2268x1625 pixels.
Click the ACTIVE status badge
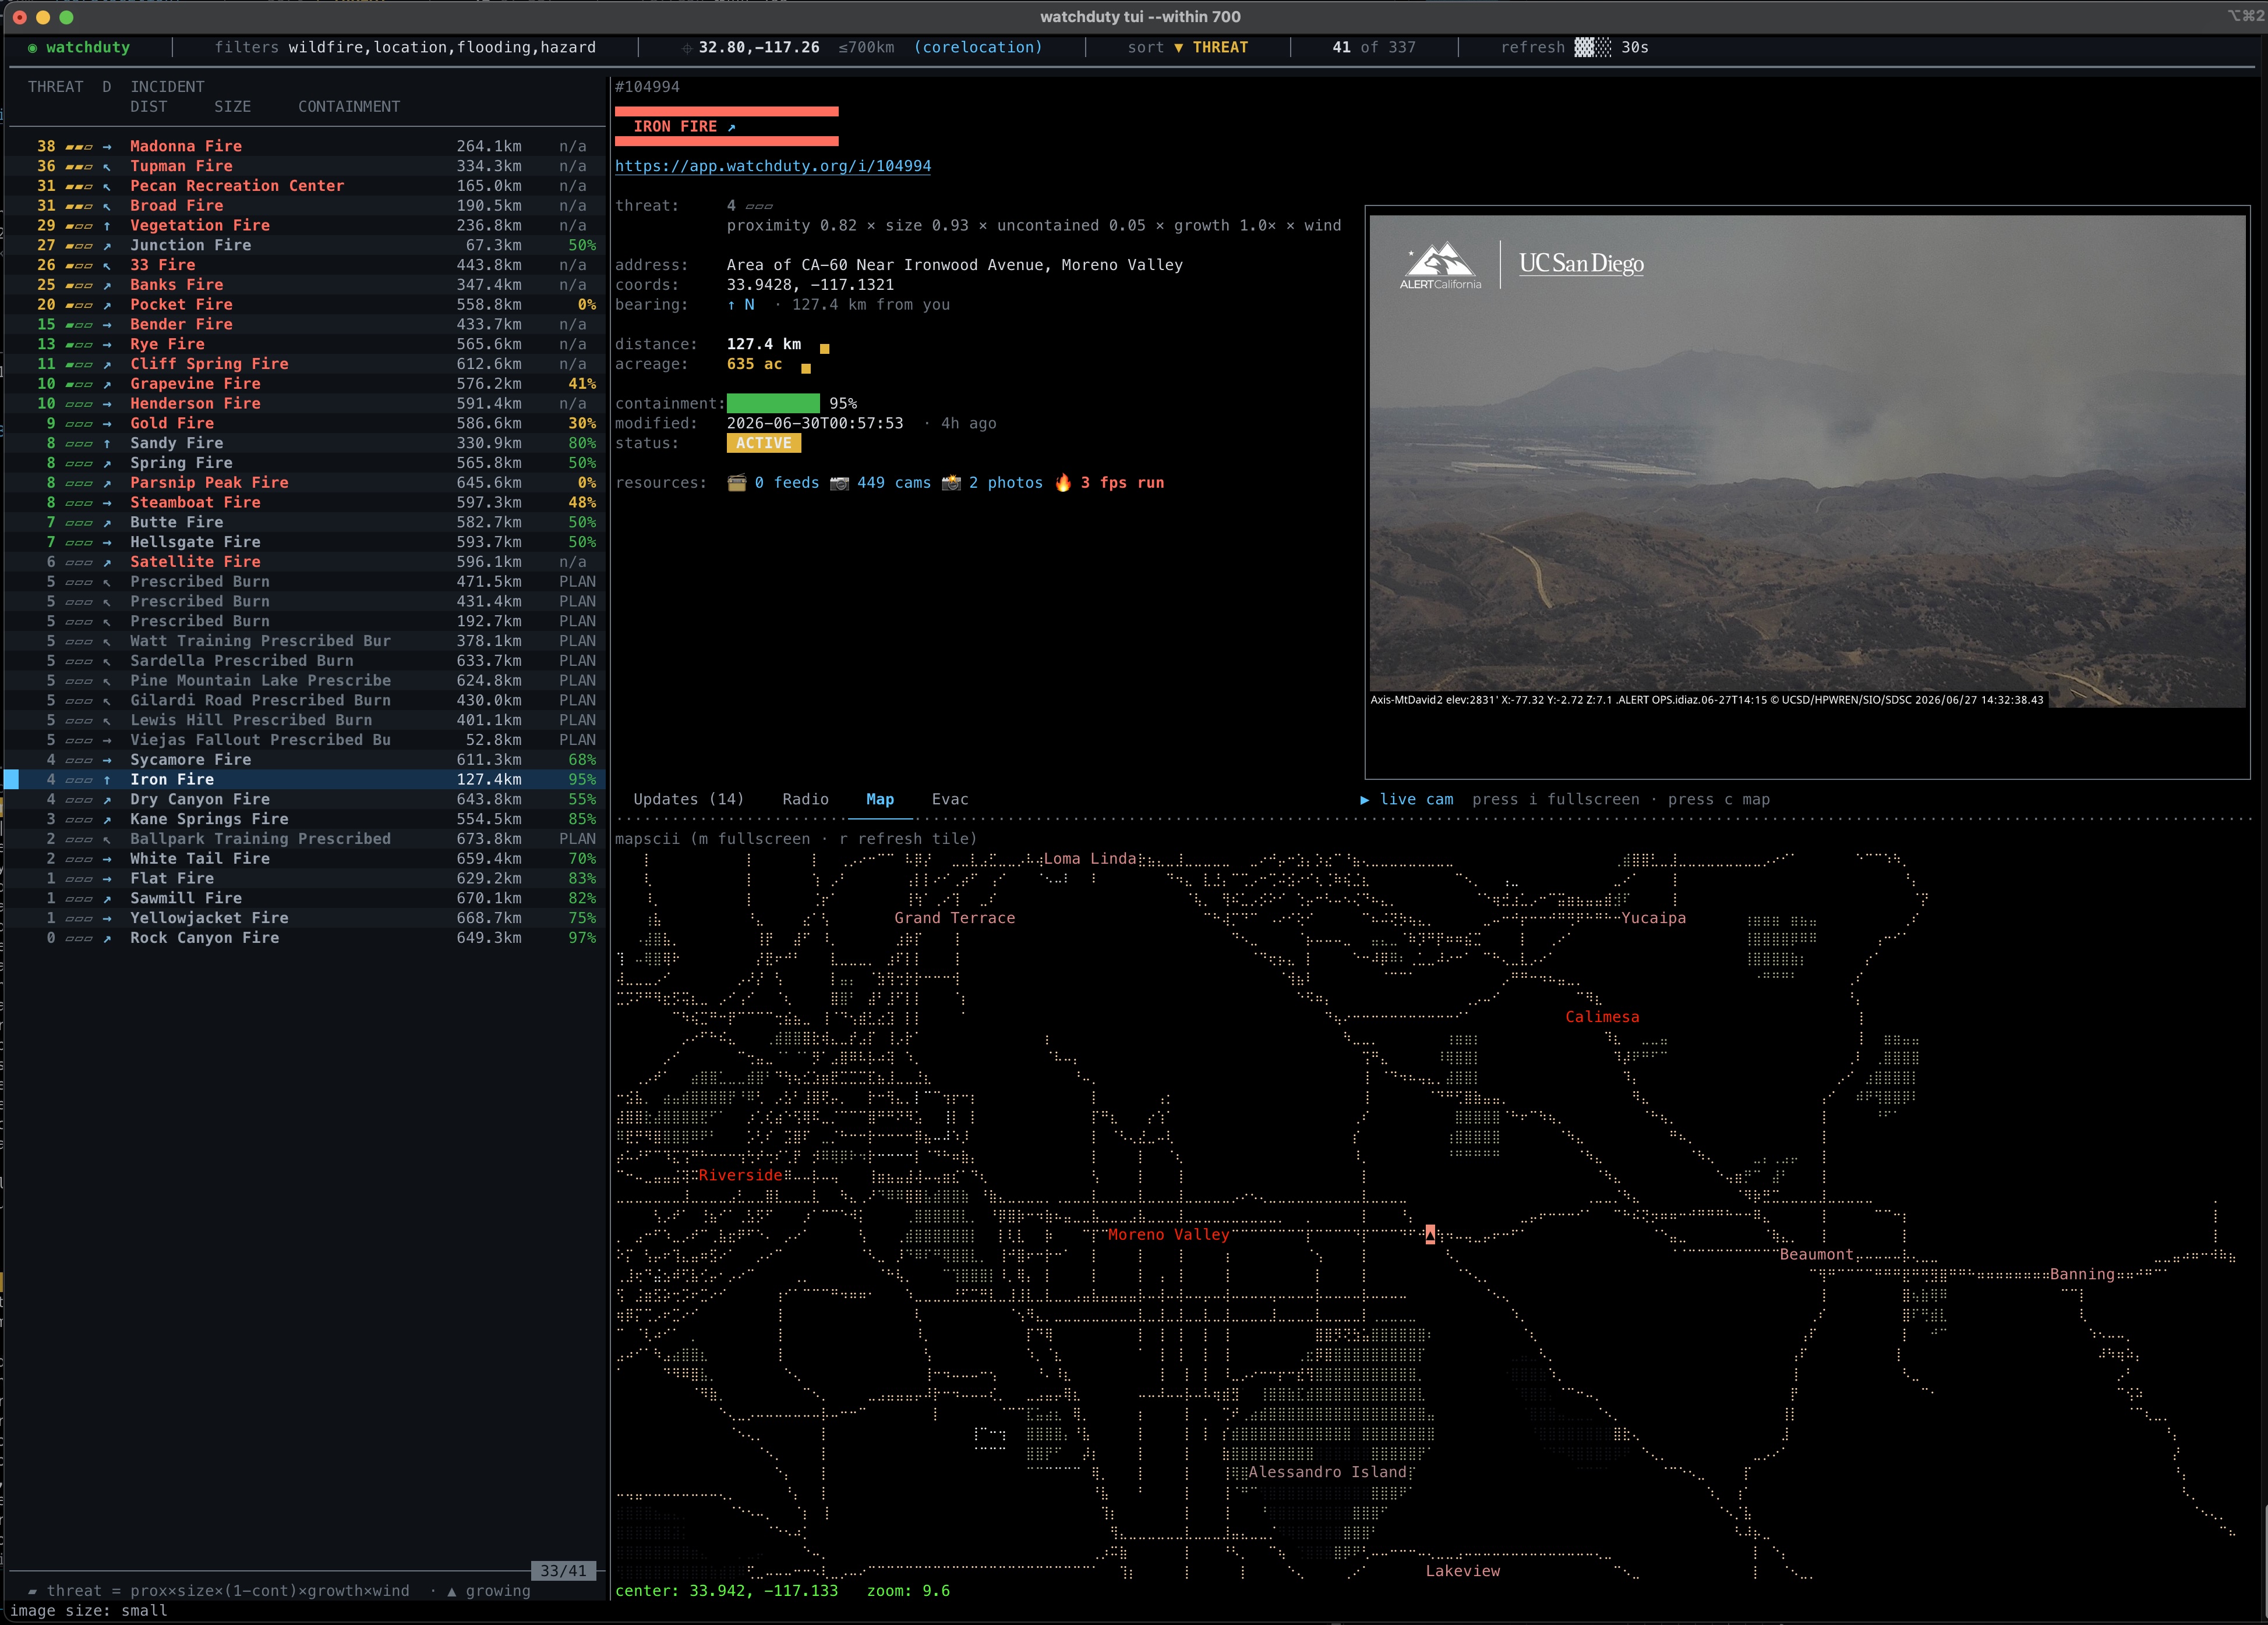(764, 443)
